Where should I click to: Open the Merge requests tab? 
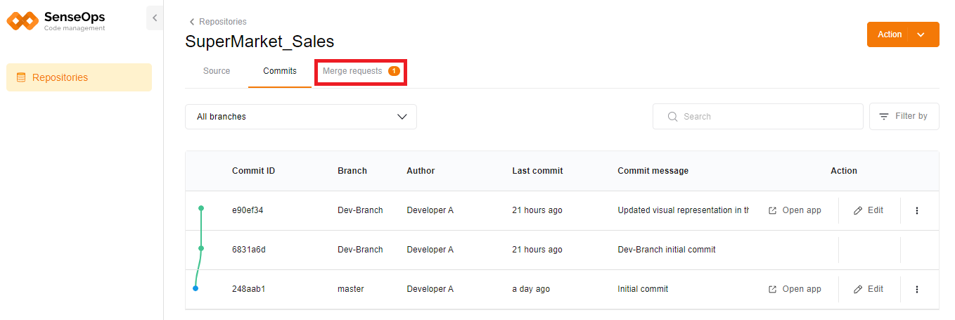[352, 71]
